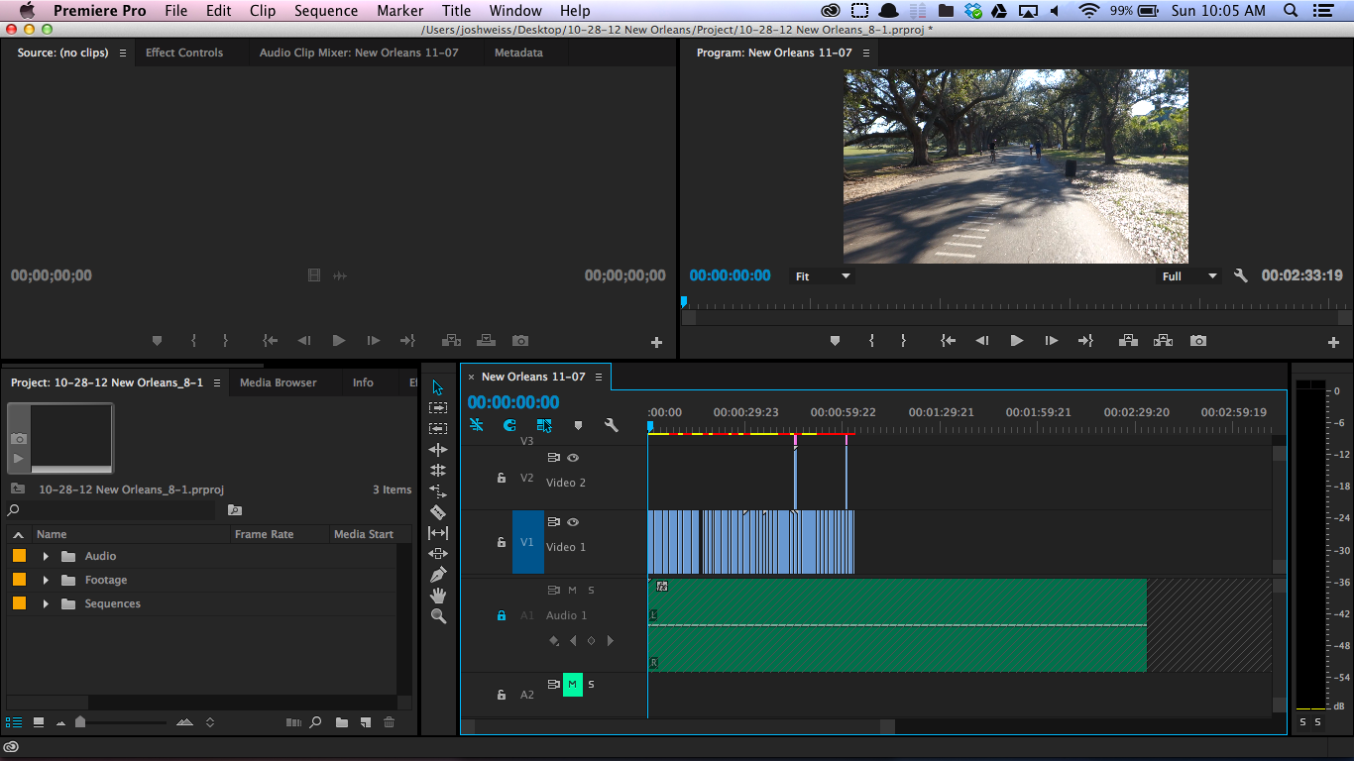Solo the Audio 1 track
The image size is (1354, 761).
592,591
